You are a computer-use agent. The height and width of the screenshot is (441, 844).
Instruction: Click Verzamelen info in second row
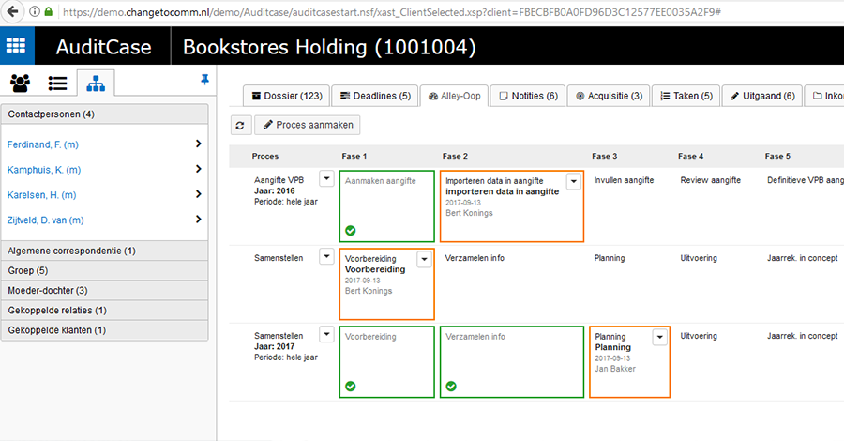pos(475,258)
